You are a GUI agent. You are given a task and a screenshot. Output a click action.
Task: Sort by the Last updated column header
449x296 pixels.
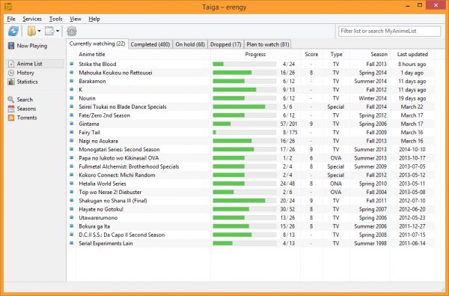click(412, 54)
